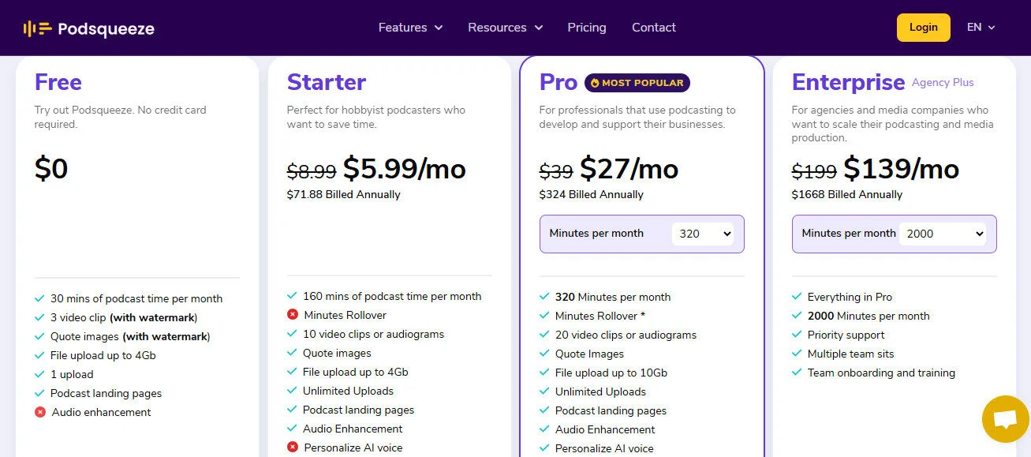The image size is (1031, 457).
Task: Expand the Resources menu
Action: (x=504, y=27)
